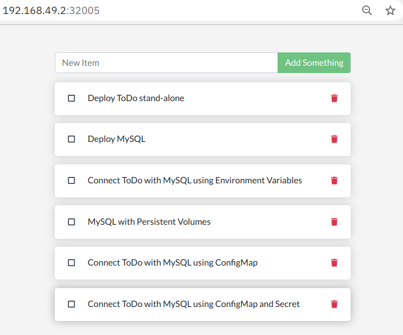Focus the 'New Item' text field
Screen dimensions: 403x335
166,63
